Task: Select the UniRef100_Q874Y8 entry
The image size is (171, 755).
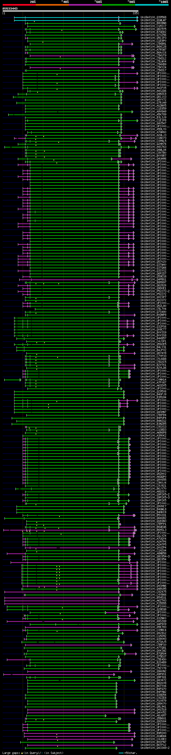Action: (x=153, y=353)
